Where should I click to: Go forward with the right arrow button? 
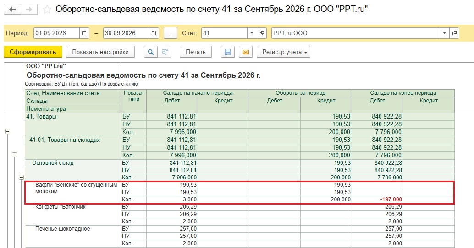click(29, 9)
